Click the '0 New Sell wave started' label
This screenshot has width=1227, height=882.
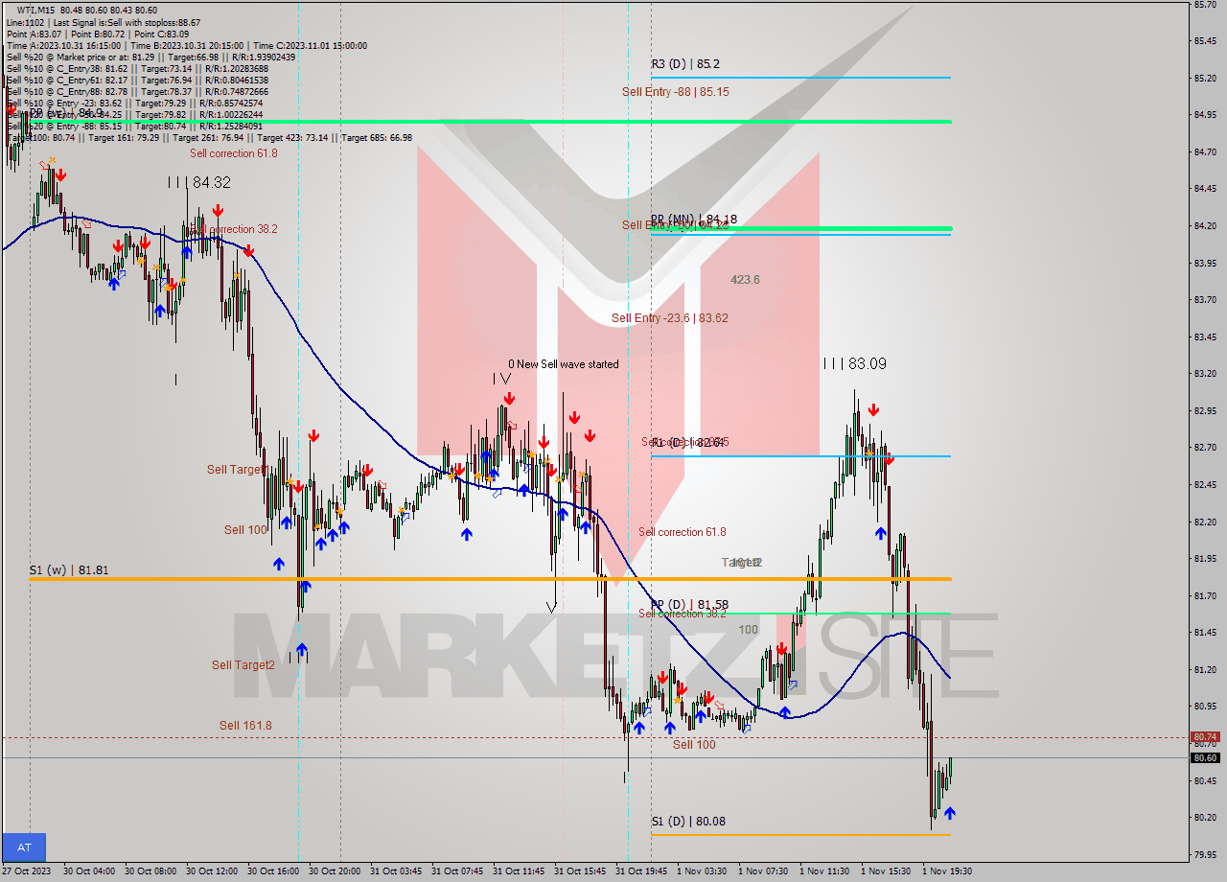coord(564,364)
